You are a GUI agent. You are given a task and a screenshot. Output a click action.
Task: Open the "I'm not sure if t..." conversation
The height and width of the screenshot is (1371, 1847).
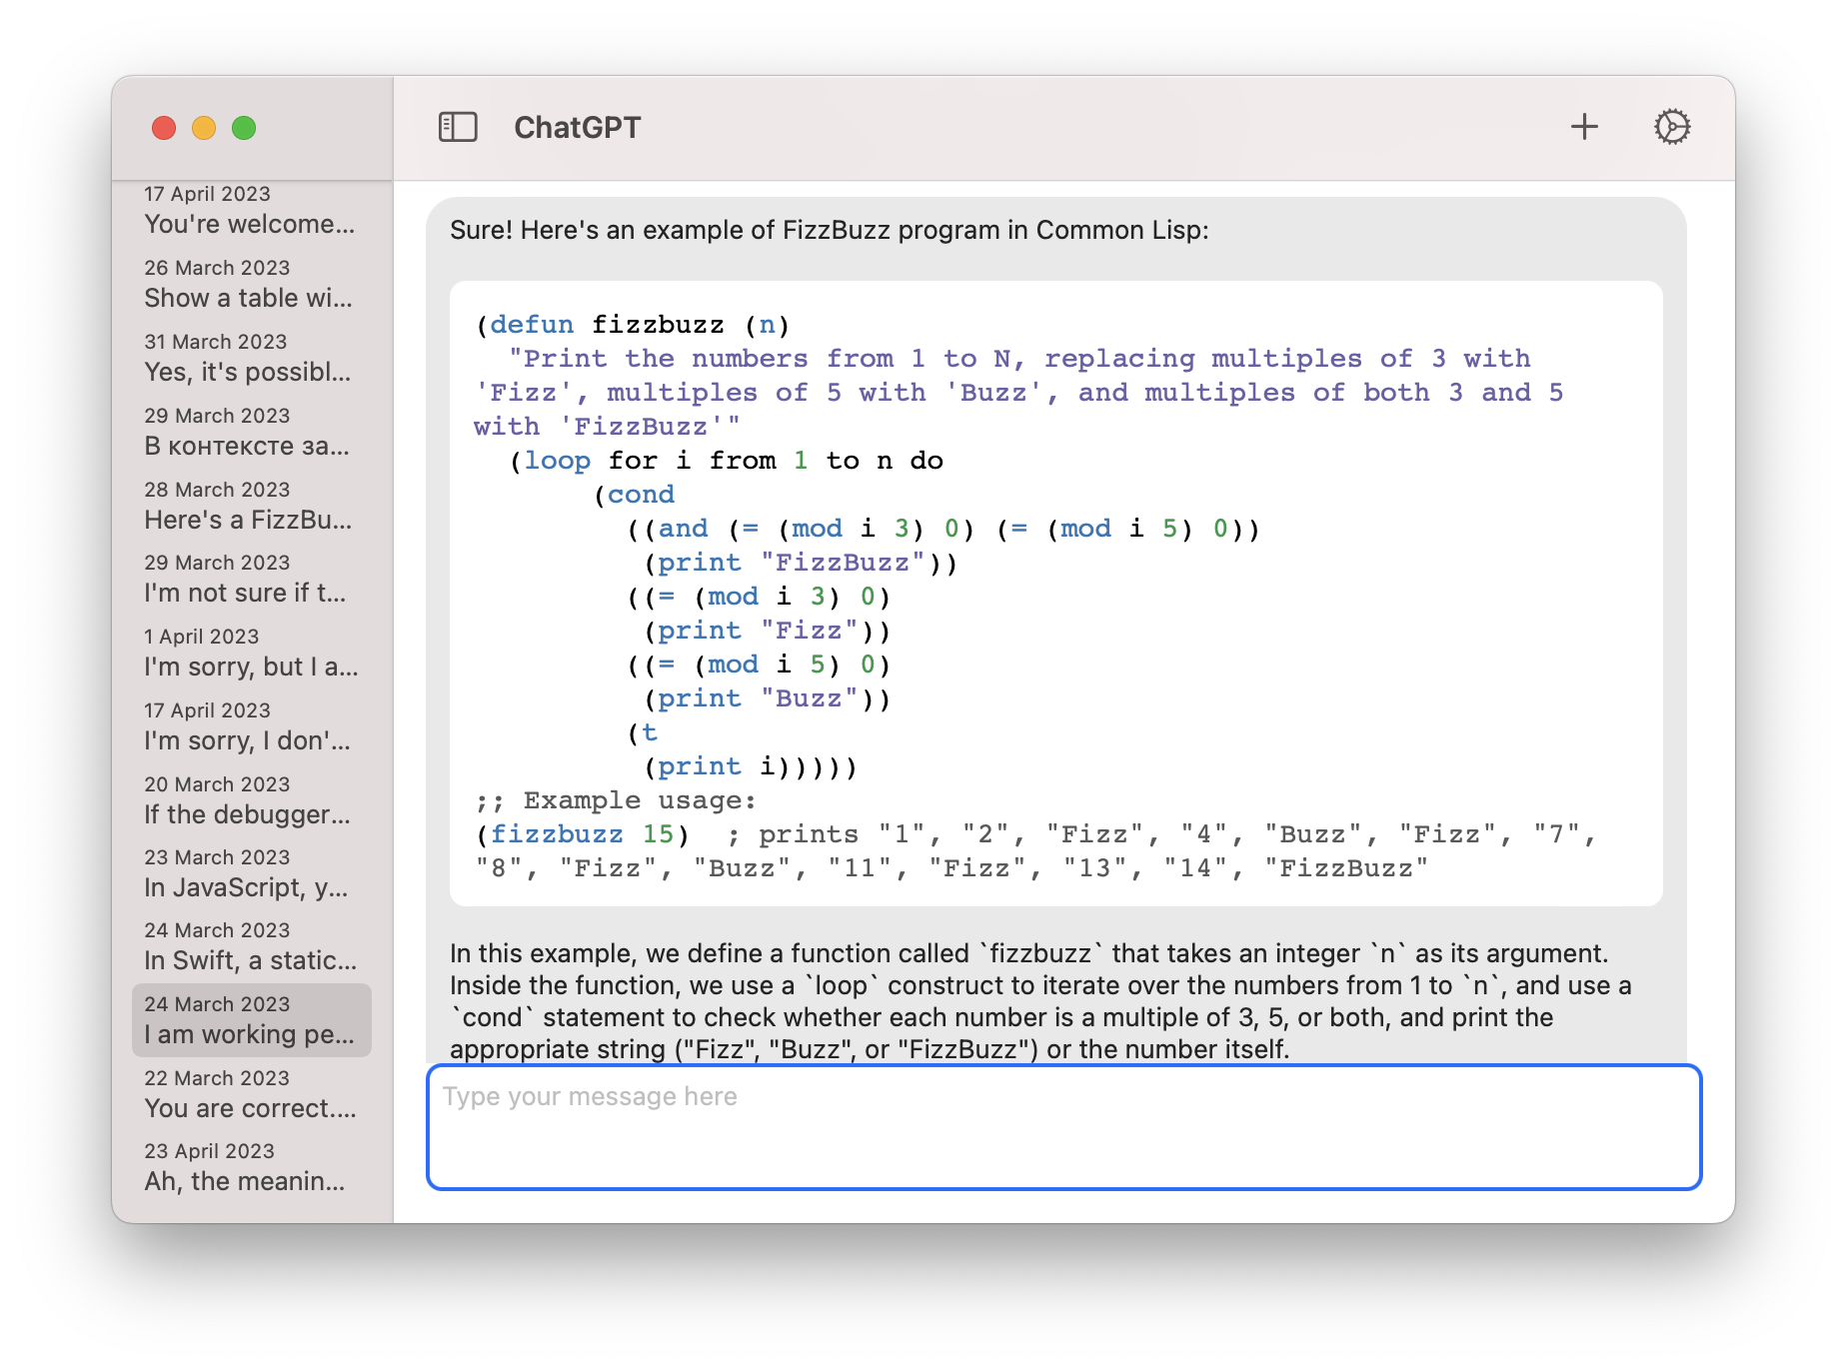tap(252, 579)
